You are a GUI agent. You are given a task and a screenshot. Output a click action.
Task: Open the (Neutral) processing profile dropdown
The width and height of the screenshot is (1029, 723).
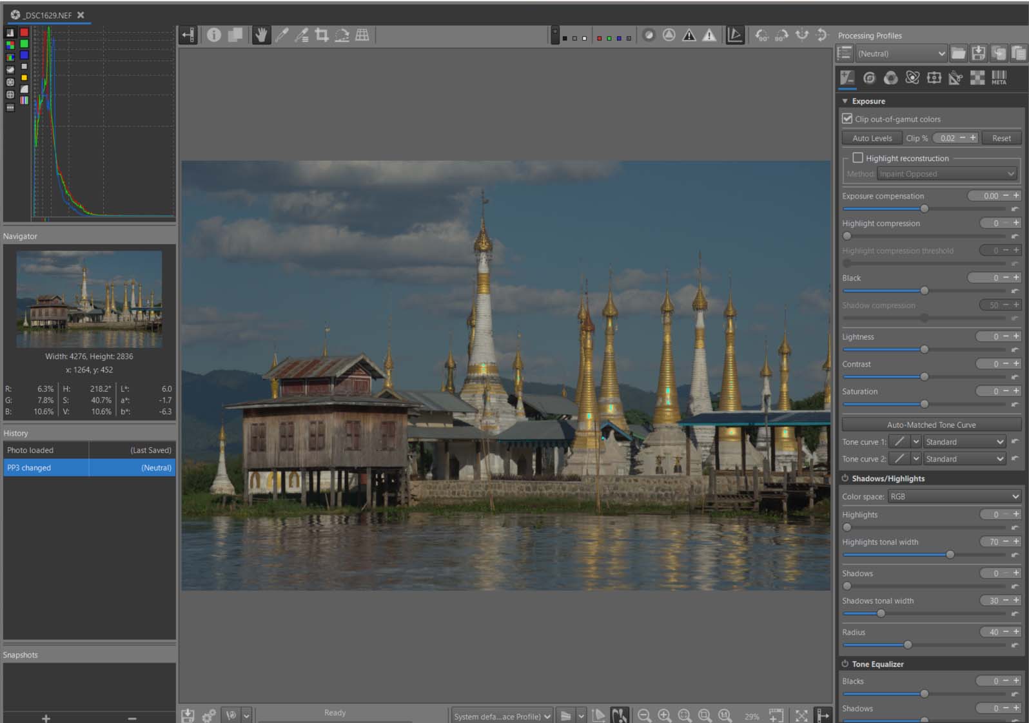[x=901, y=53]
